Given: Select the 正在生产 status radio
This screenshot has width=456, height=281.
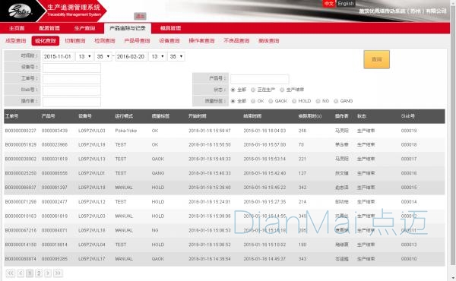Looking at the screenshot, I should [253, 90].
